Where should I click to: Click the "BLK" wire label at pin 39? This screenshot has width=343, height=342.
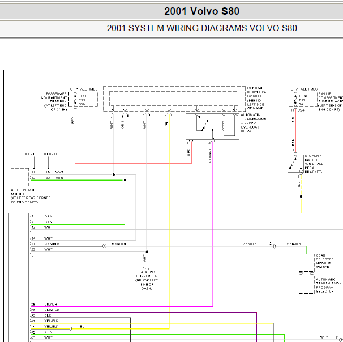pos(48,315)
